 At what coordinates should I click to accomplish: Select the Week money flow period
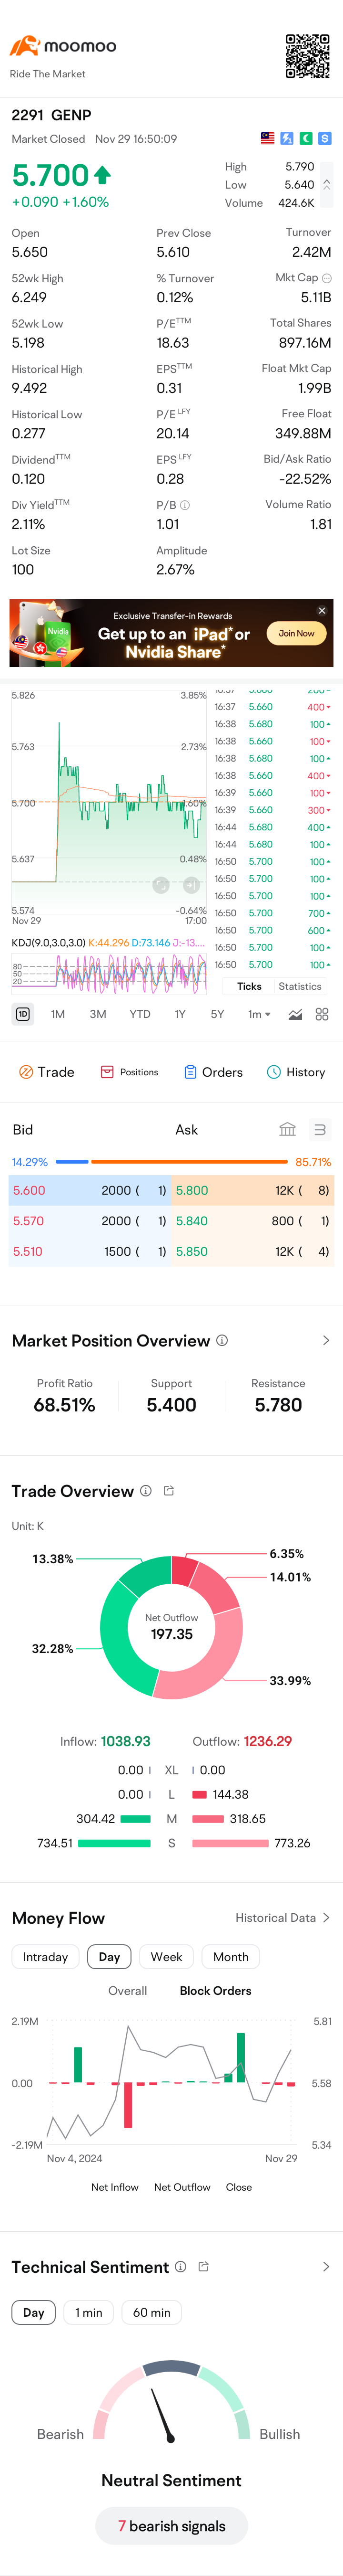click(167, 1957)
